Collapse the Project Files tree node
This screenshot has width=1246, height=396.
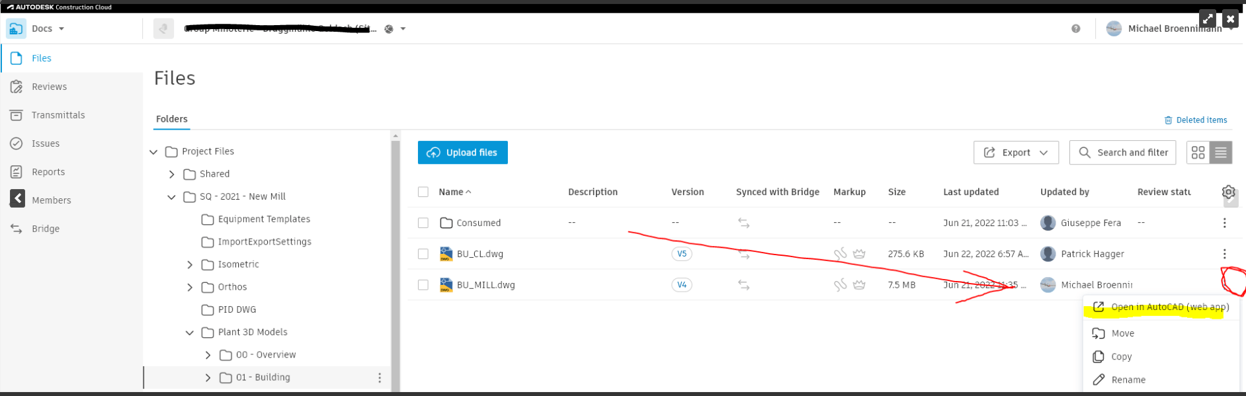click(x=153, y=152)
